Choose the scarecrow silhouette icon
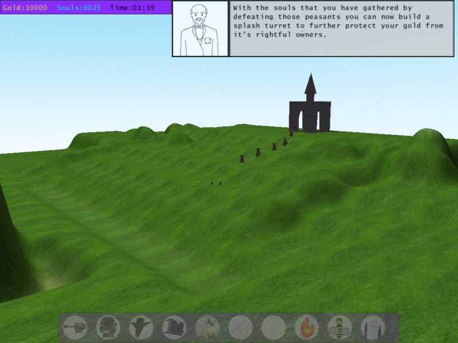458x343 pixels. (x=141, y=327)
